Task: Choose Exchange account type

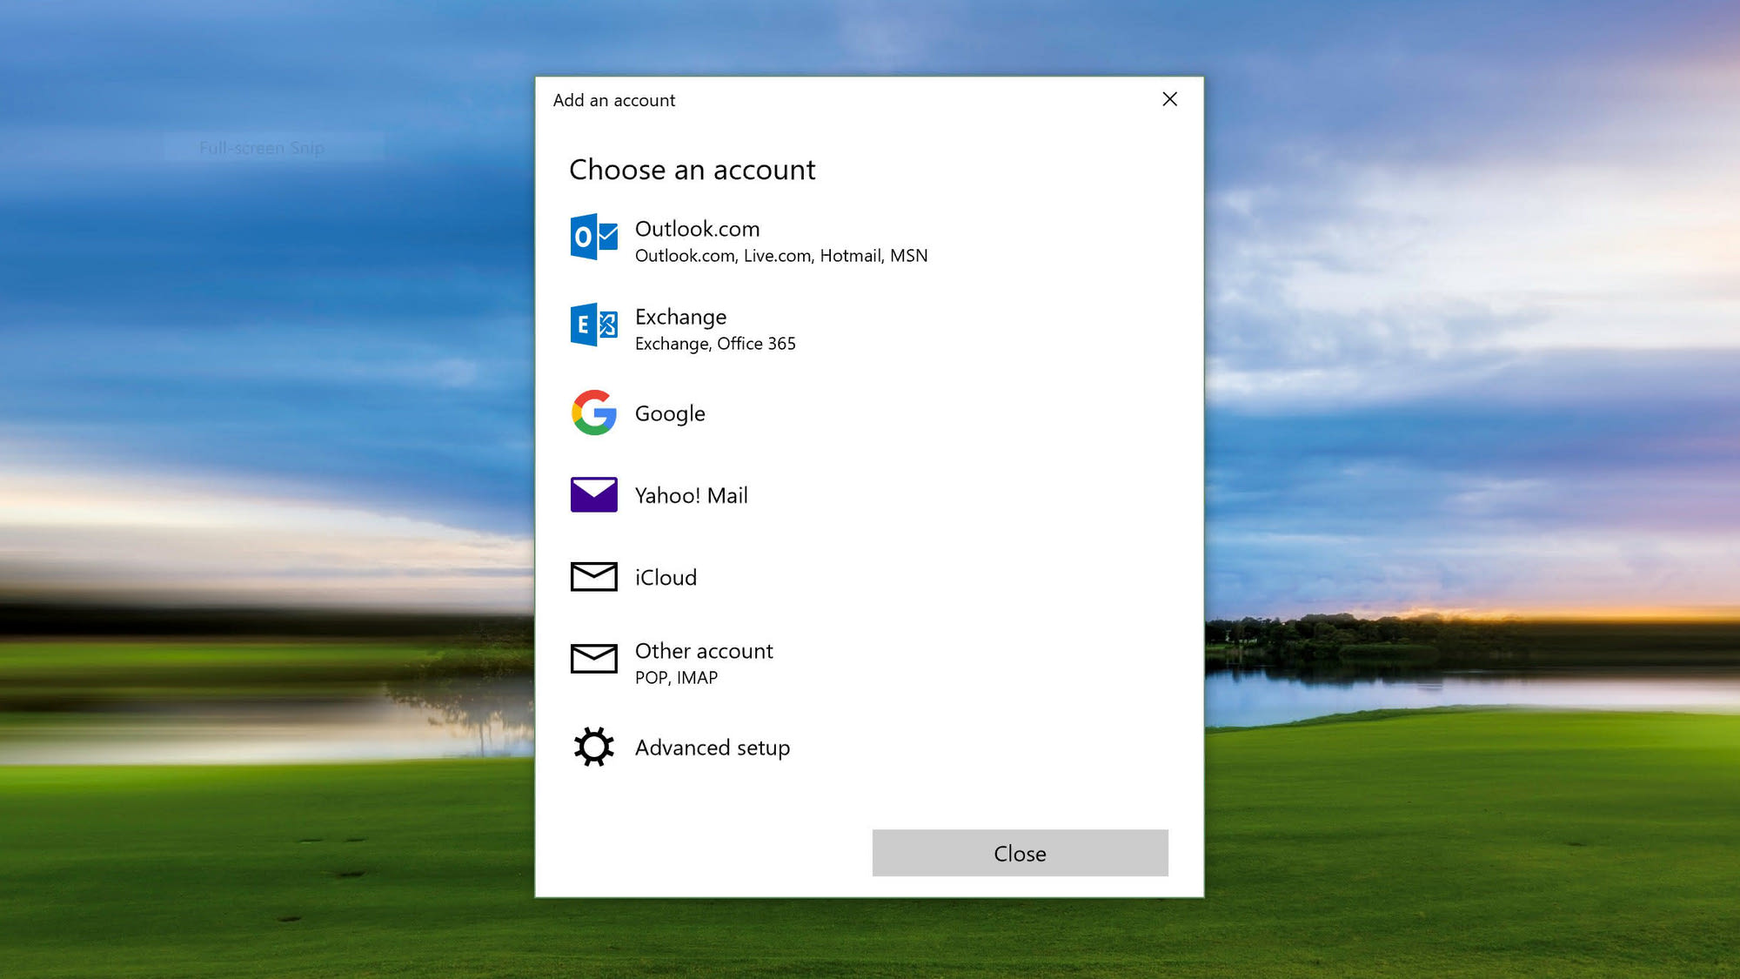Action: pos(869,327)
